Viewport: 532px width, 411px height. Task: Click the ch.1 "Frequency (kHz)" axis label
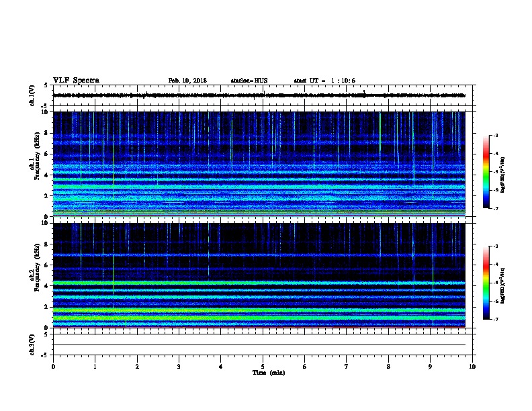(38, 156)
